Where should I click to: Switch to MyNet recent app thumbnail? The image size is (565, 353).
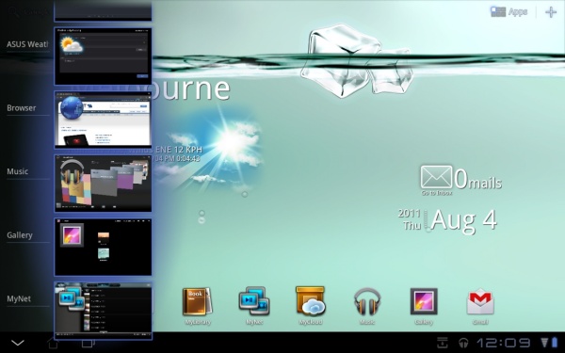point(103,311)
